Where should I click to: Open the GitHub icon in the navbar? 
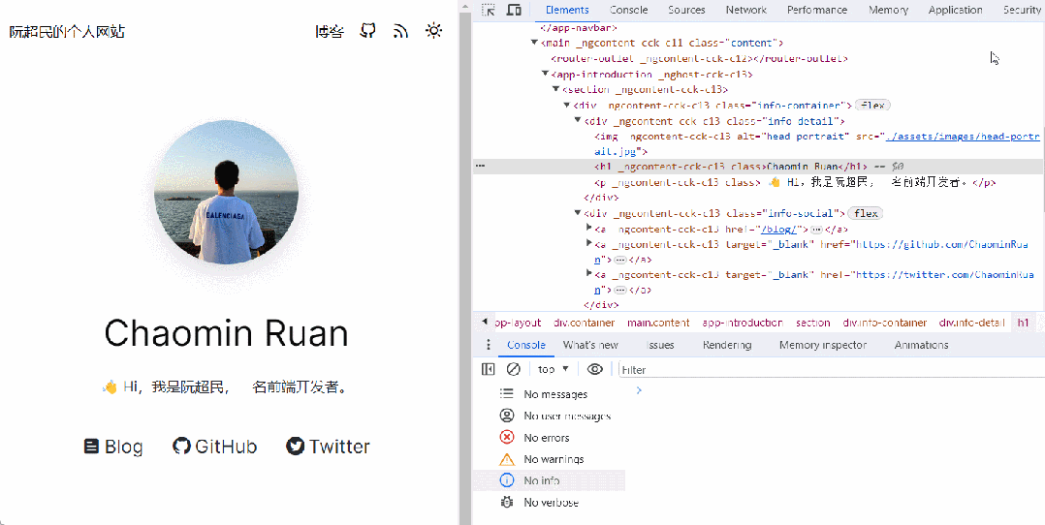coord(368,31)
